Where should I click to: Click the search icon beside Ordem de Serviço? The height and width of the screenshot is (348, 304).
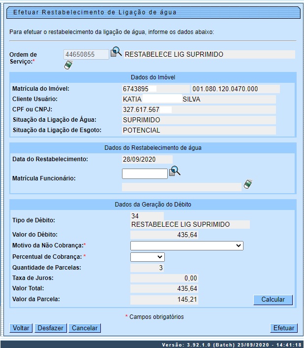(x=116, y=52)
